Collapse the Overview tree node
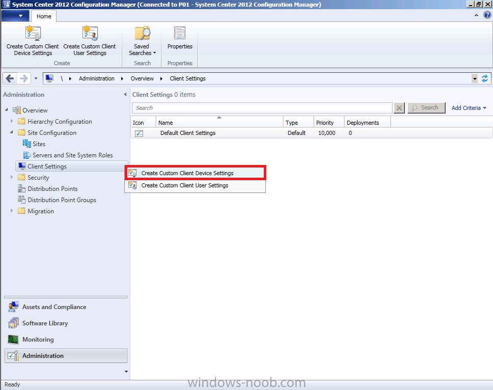The image size is (493, 390). click(x=6, y=109)
